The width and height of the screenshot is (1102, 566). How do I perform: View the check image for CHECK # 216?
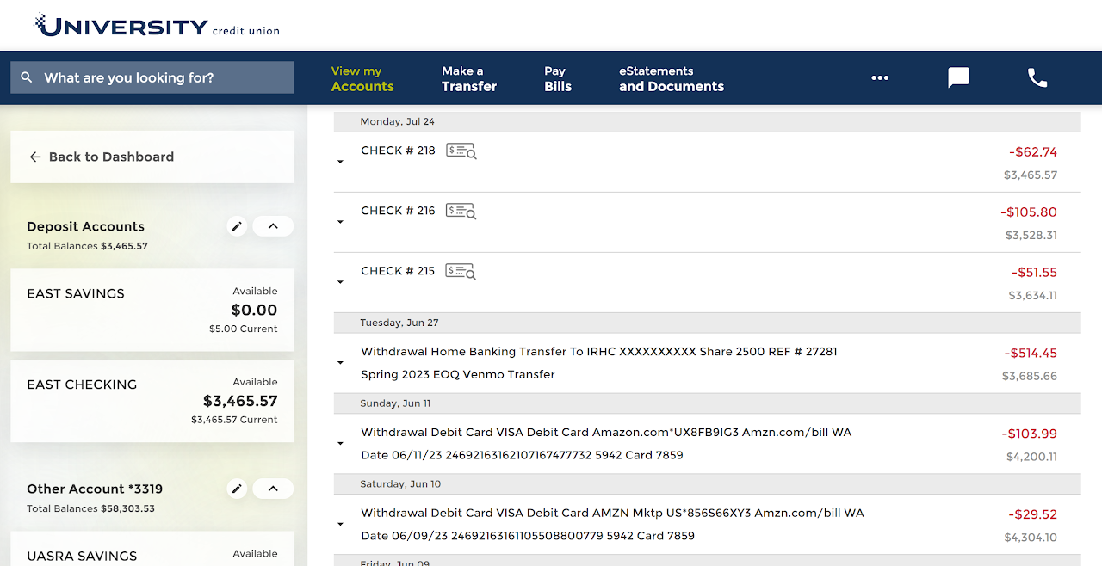461,211
